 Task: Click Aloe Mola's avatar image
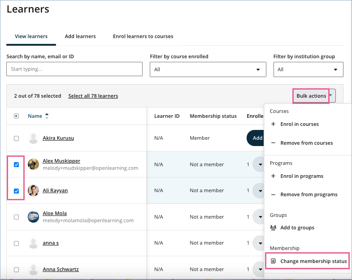[33, 217]
